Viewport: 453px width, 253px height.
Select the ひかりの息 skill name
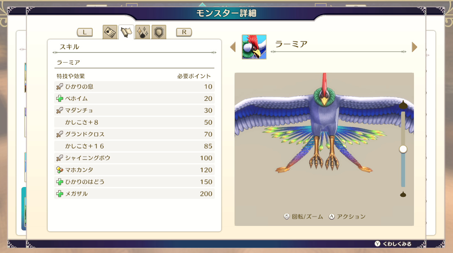point(79,87)
